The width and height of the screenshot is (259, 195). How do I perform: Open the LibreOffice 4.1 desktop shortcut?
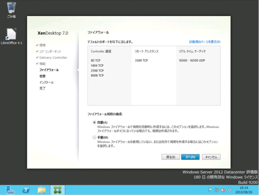[11, 37]
